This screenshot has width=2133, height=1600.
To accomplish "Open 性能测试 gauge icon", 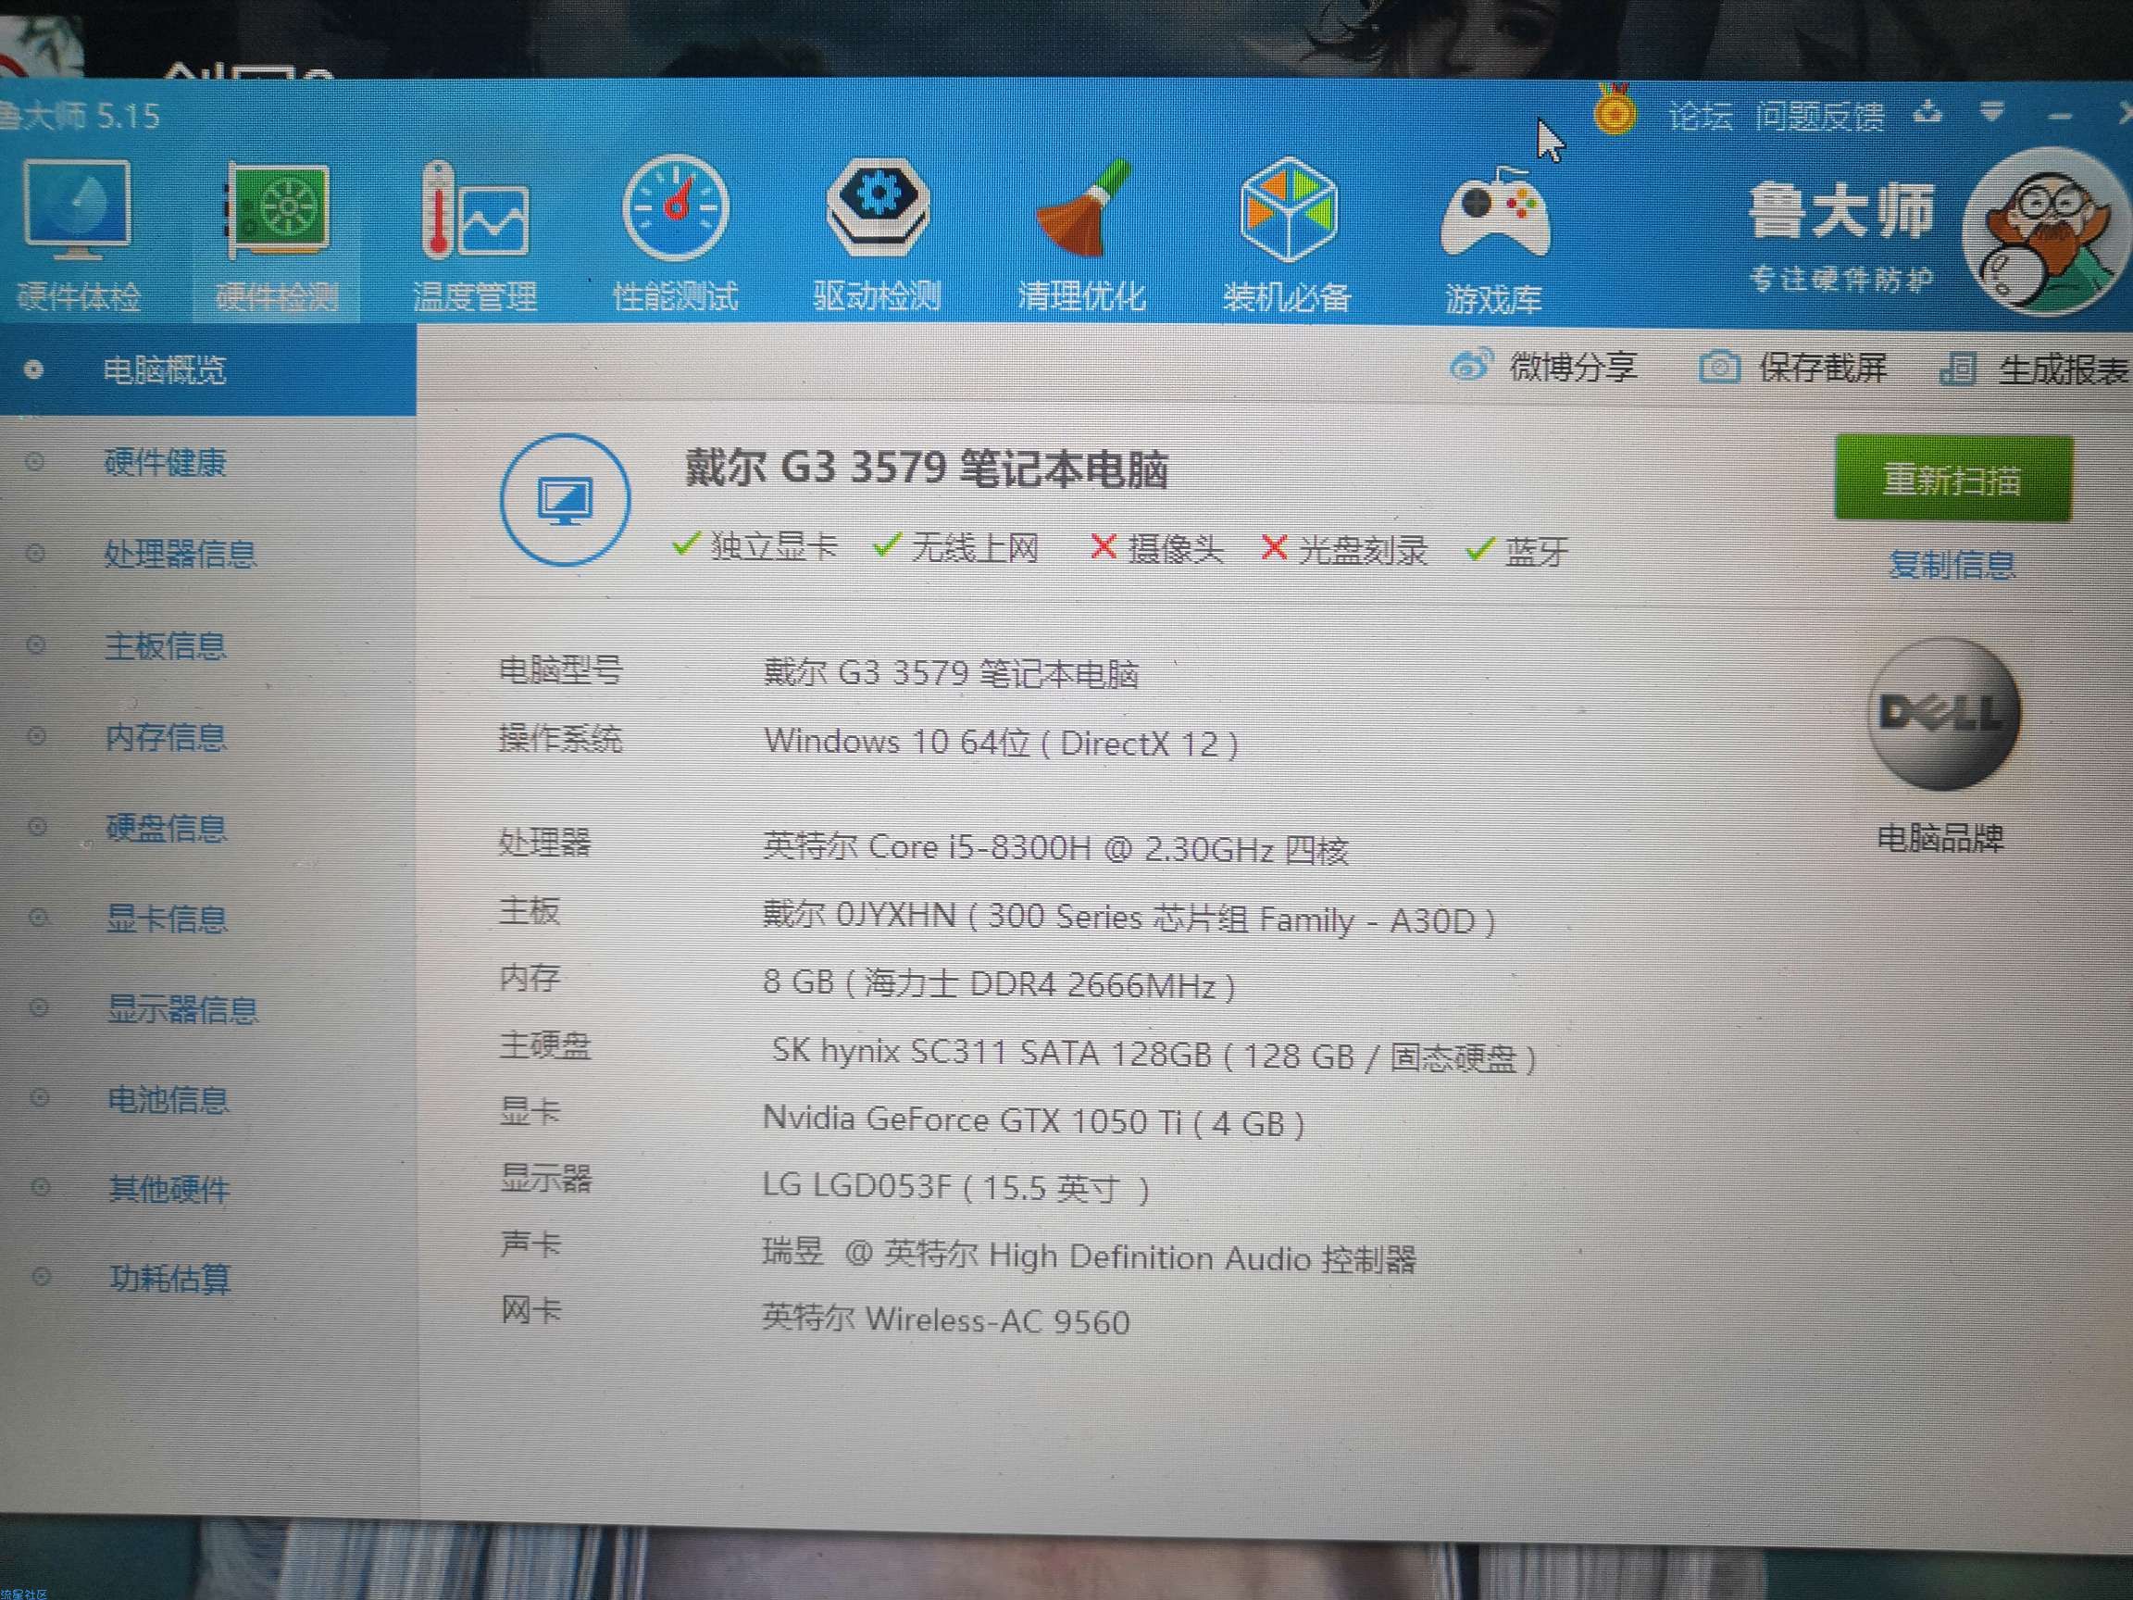I will 676,207.
